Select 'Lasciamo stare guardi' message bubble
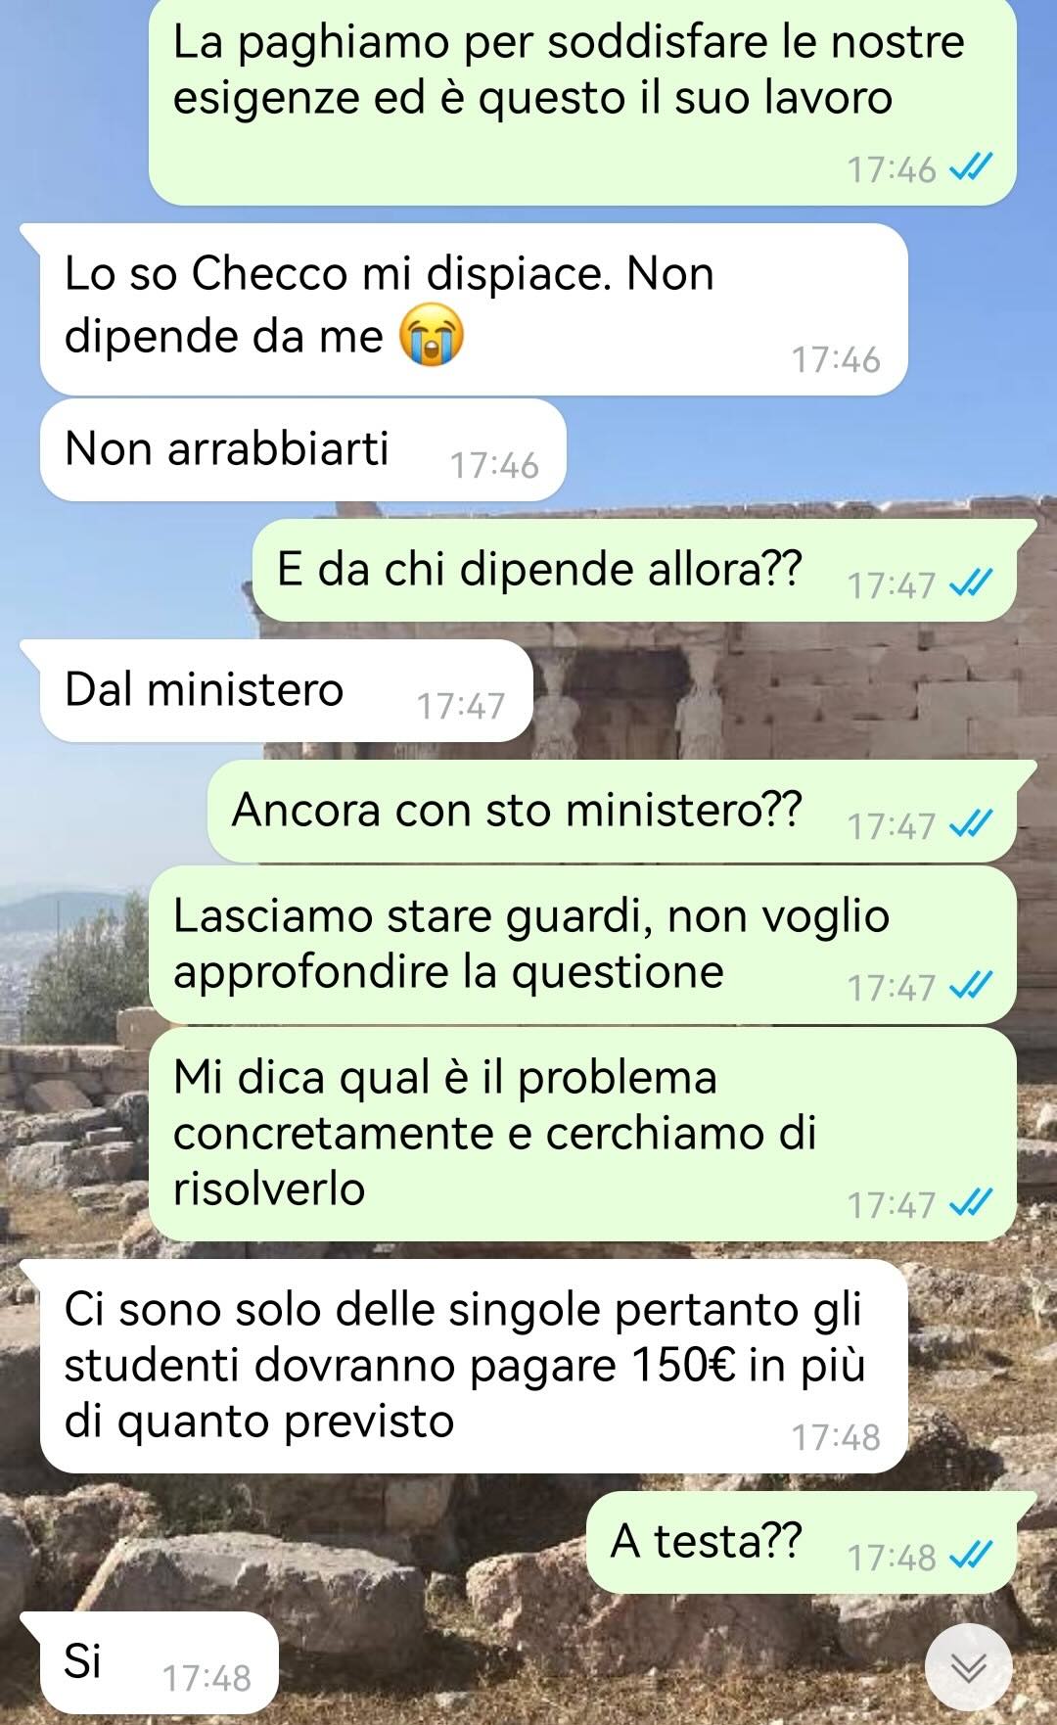Viewport: 1057px width, 1725px height. 582,945
